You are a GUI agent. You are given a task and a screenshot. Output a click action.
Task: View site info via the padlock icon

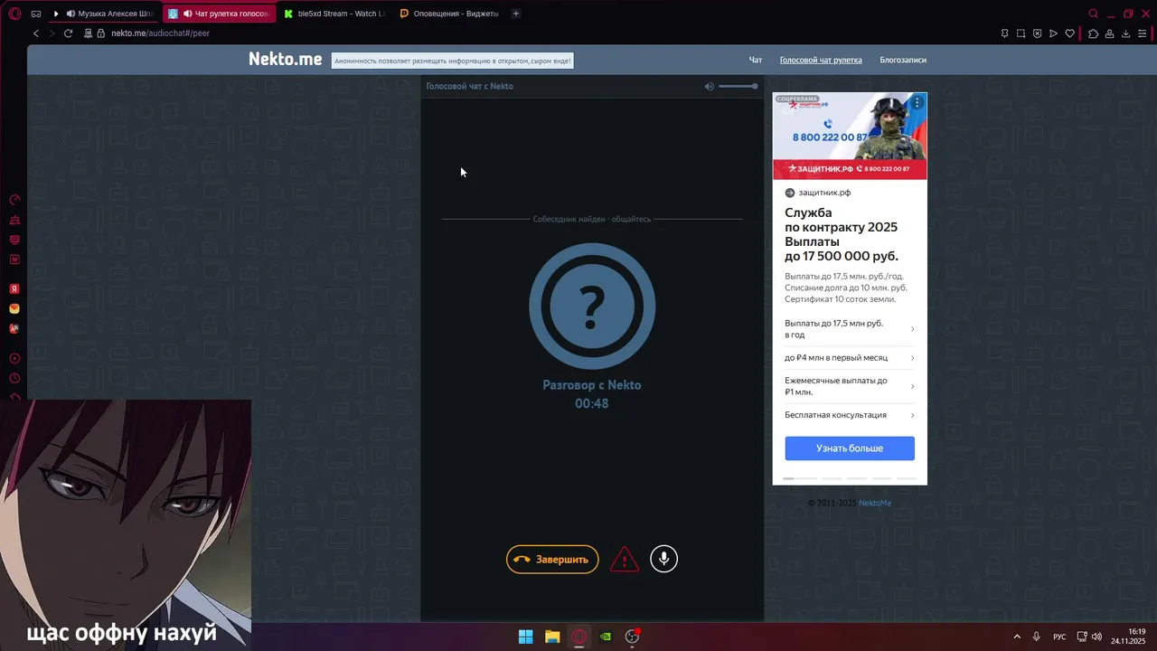(x=102, y=33)
